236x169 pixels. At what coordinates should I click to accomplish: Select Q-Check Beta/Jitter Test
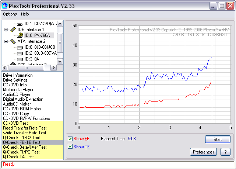click(x=32, y=147)
